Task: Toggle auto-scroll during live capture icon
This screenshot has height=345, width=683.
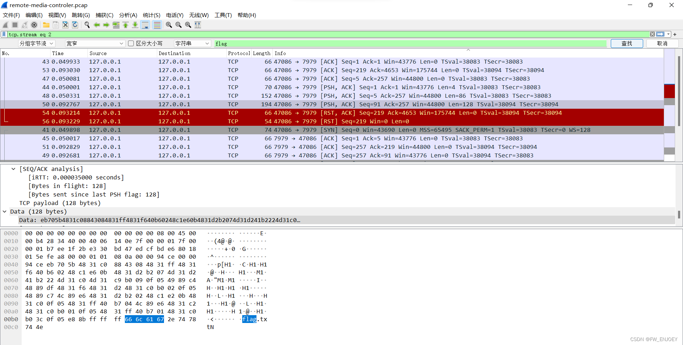Action: (x=145, y=25)
